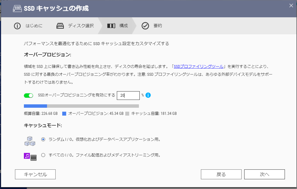Click the 次へ button

click(264, 174)
